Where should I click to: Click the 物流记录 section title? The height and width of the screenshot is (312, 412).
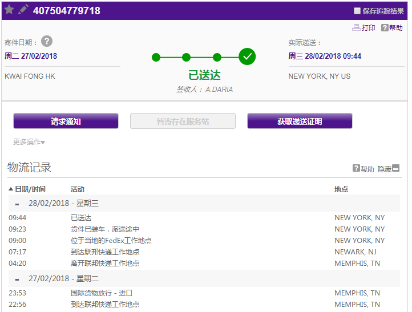coord(29,167)
